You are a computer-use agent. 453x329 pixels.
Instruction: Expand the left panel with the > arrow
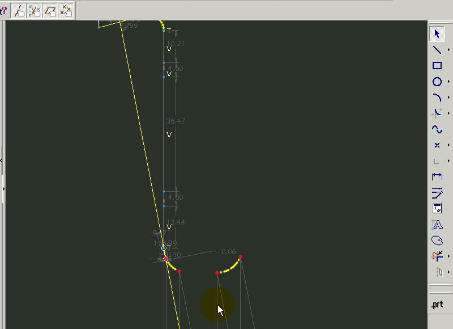pyautogui.click(x=3, y=189)
